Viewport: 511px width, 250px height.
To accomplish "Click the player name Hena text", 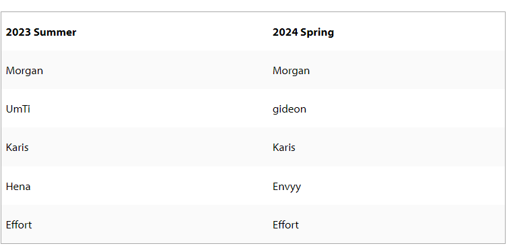I will [x=18, y=187].
